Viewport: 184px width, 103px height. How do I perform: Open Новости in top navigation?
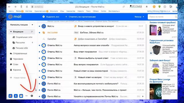point(80,11)
